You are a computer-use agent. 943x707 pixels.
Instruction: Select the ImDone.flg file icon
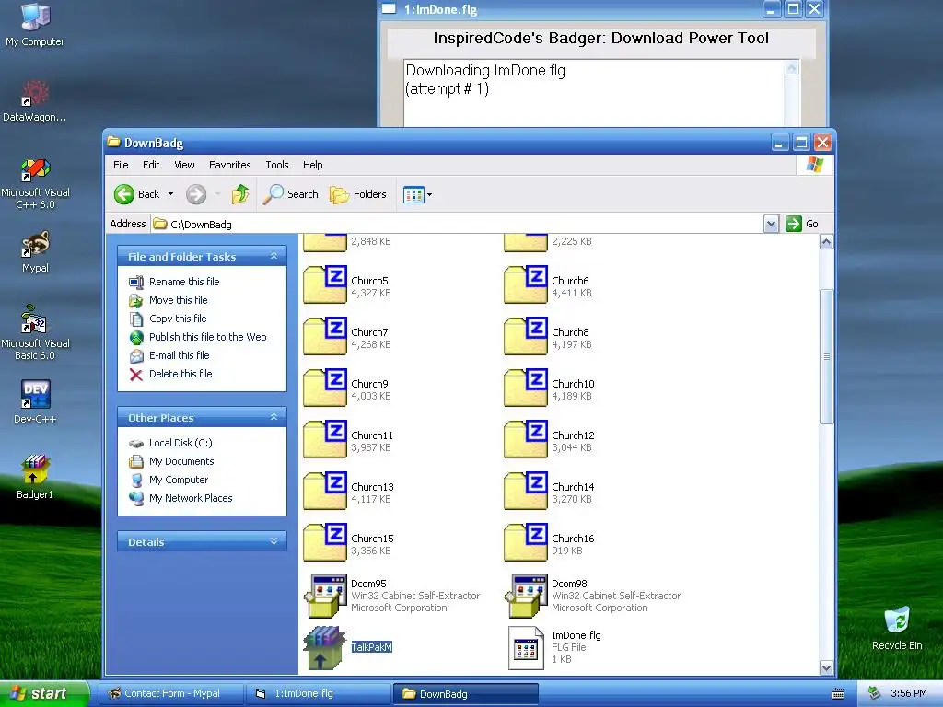tap(526, 647)
